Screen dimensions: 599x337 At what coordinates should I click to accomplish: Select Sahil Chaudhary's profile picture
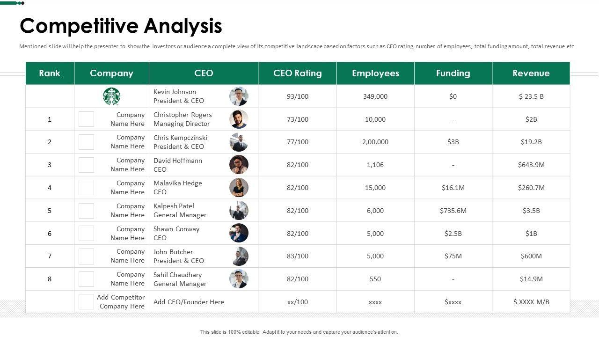coord(239,279)
